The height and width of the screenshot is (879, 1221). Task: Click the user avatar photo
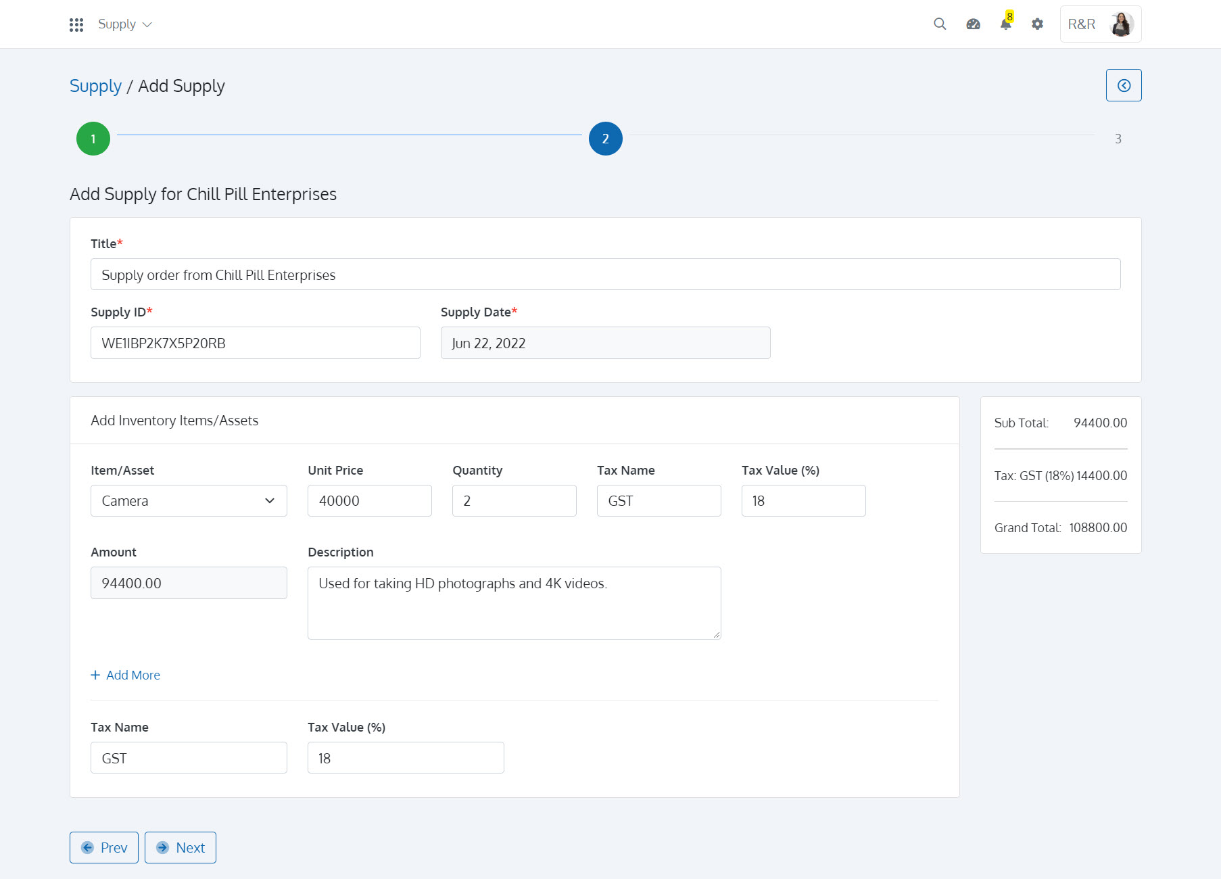pos(1122,24)
